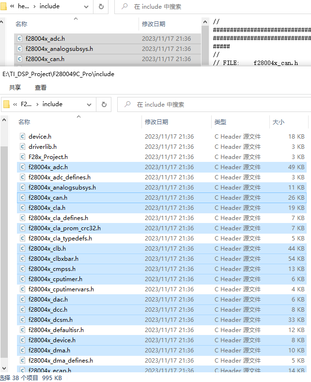Expand the « breadcrumb before F2... in the lower window

tap(15, 104)
